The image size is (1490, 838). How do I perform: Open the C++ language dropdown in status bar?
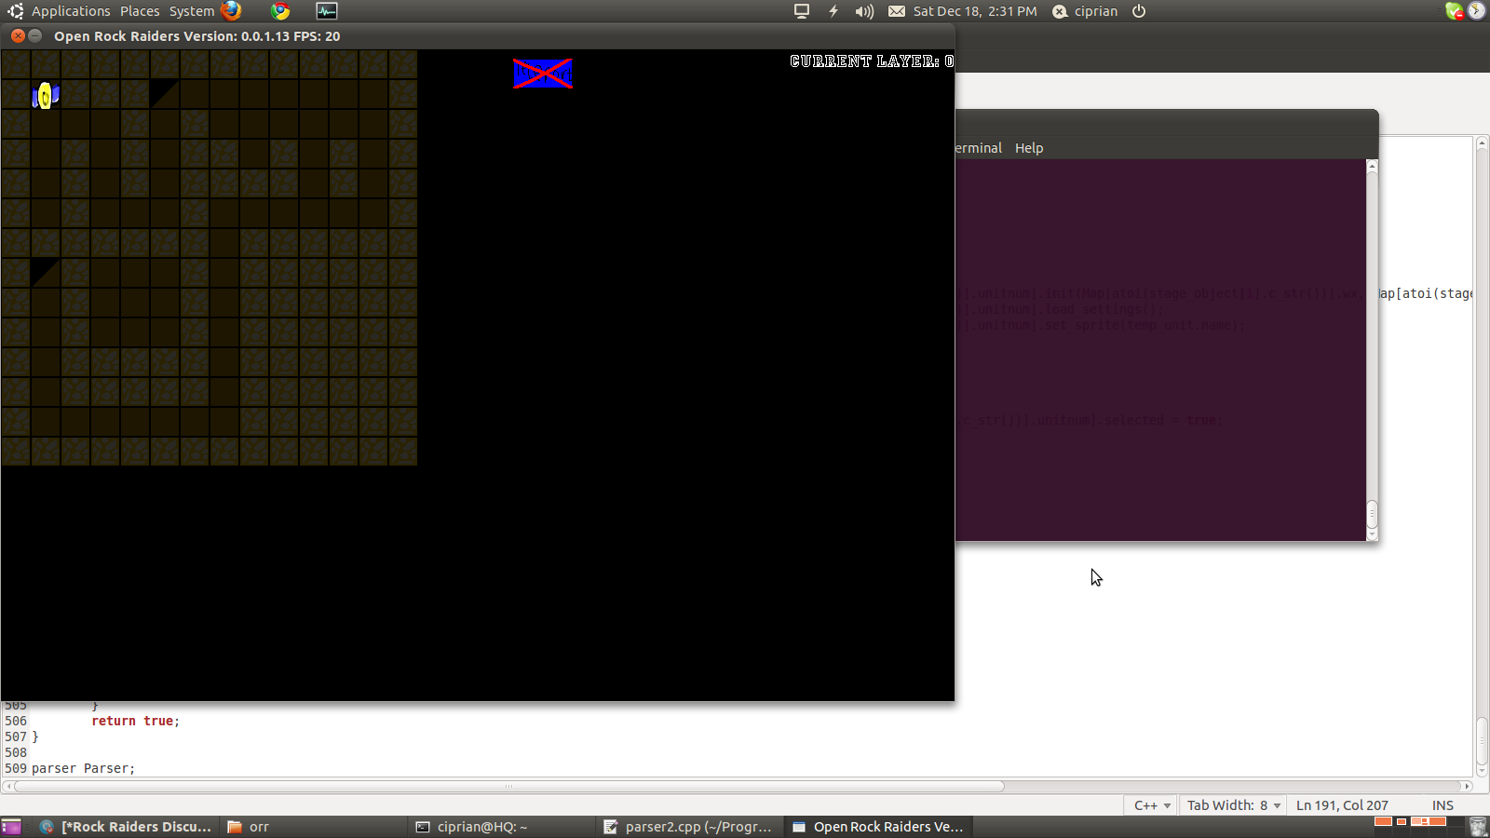[1152, 805]
